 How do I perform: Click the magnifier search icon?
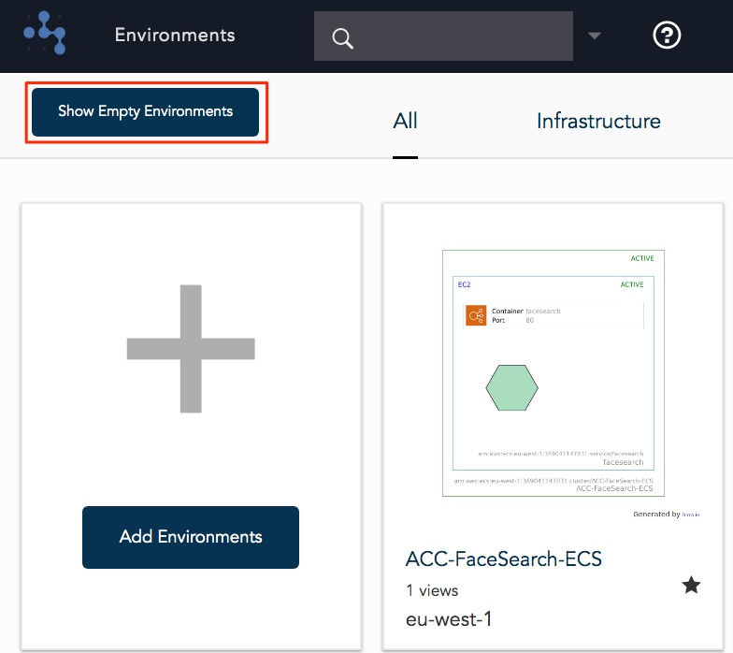click(x=342, y=38)
